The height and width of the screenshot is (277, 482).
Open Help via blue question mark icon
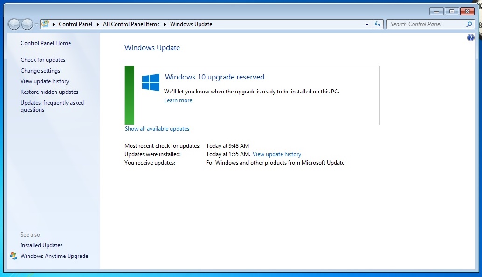coord(471,38)
